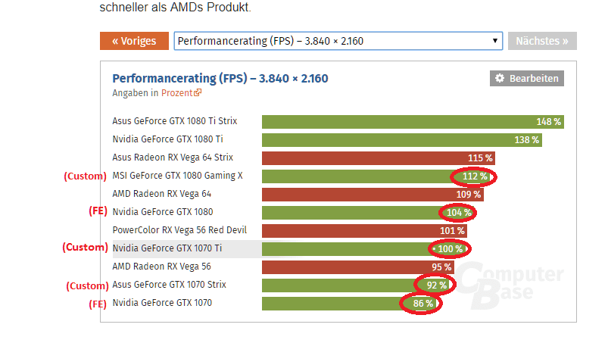Click the 115 % red bar
Viewport: 608px width, 340px height.
(x=379, y=158)
